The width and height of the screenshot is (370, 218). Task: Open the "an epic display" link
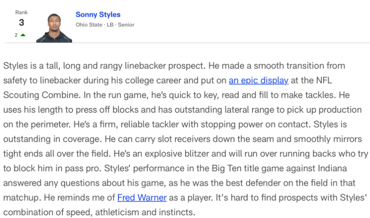click(259, 80)
